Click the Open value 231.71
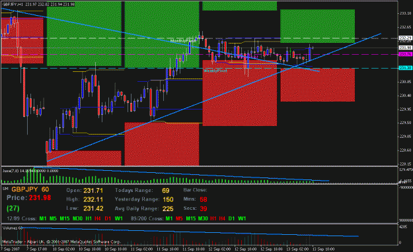 tap(93, 191)
